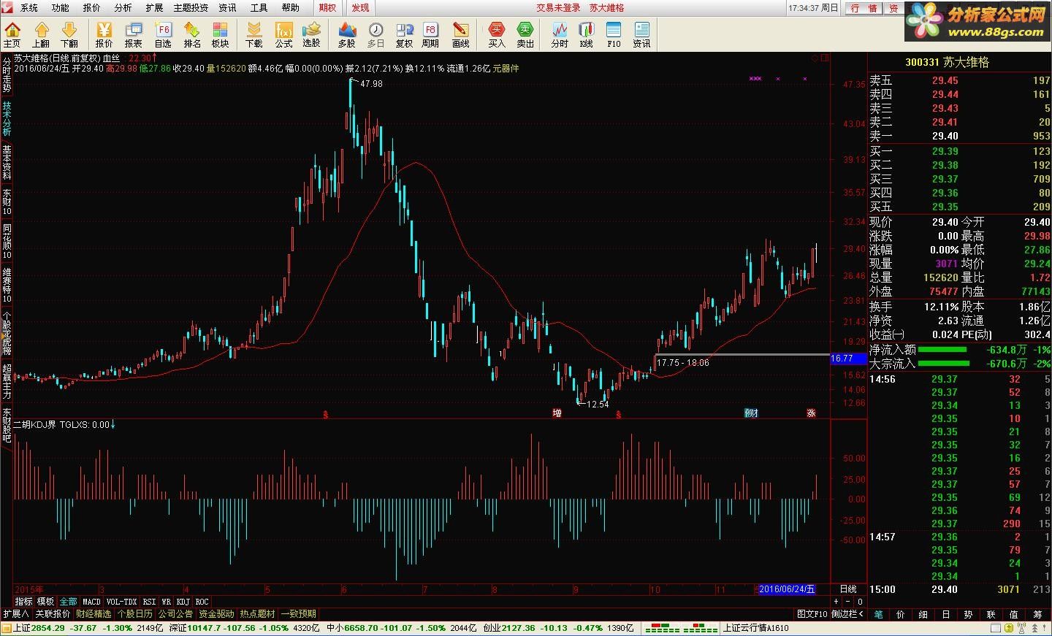The height and width of the screenshot is (636, 1052).
Task: Switch to the 指标 indicator tab
Action: pos(24,602)
